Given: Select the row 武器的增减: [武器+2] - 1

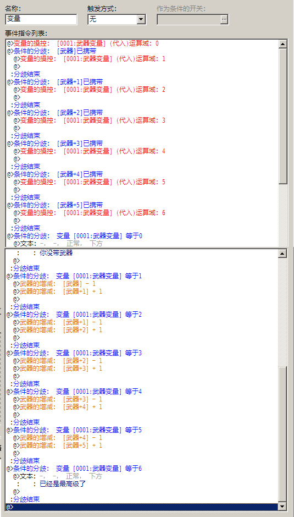Looking at the screenshot, I should [142, 361].
